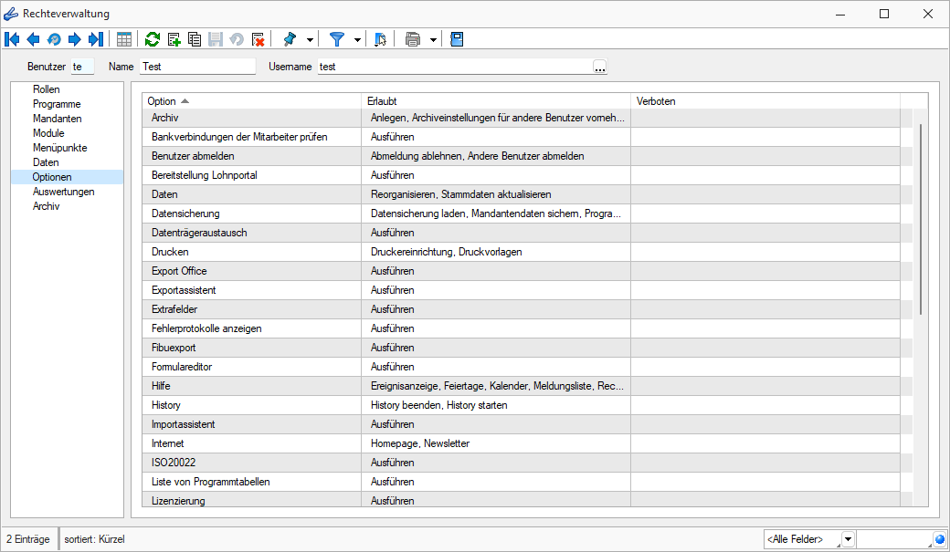This screenshot has height=552, width=950.
Task: Select the Internet row
Action: (521, 443)
